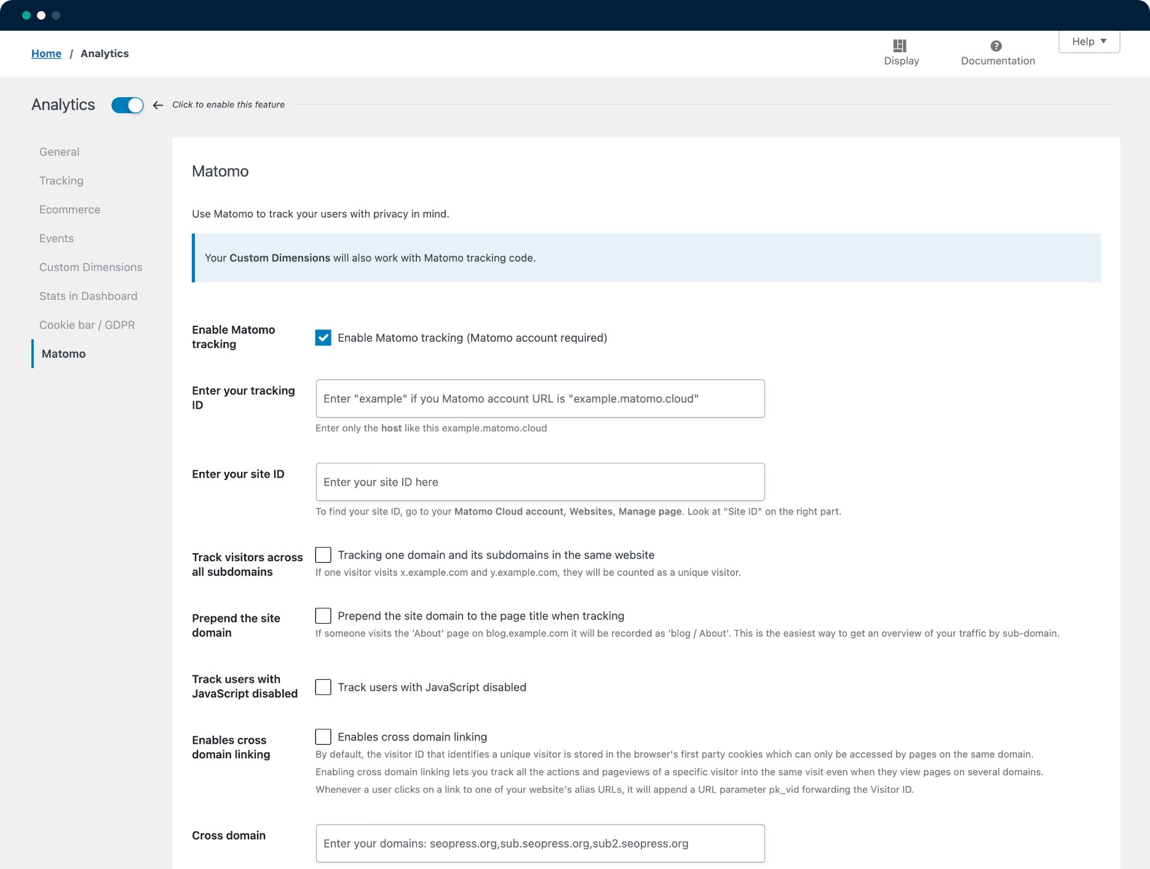Click the Analytics page title
The height and width of the screenshot is (869, 1150).
point(63,105)
